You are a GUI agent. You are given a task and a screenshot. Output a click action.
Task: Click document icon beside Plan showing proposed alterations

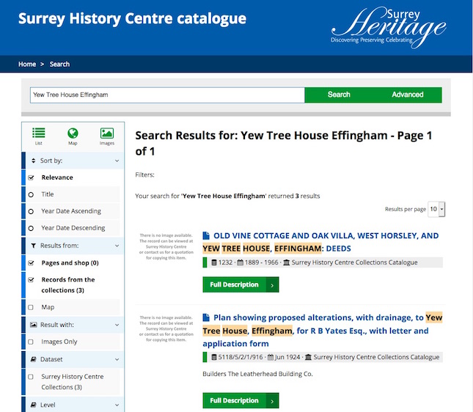coord(206,317)
